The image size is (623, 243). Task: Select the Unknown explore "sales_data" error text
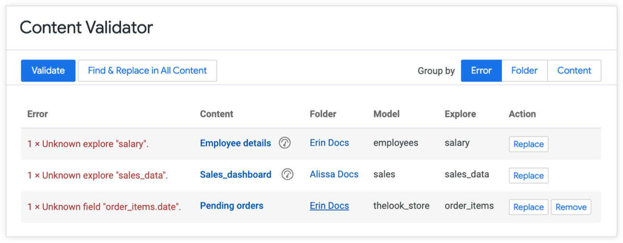click(x=98, y=175)
